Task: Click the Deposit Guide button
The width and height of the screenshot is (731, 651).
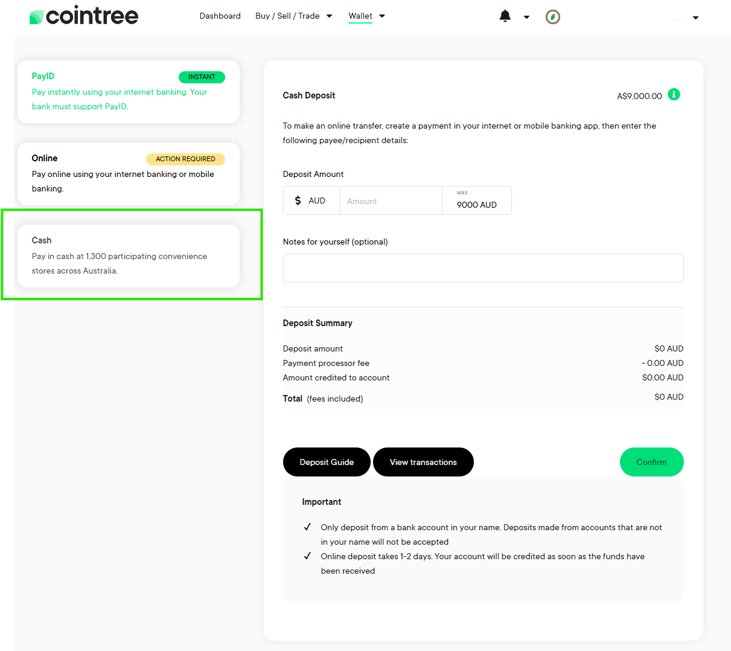Action: pyautogui.click(x=327, y=462)
